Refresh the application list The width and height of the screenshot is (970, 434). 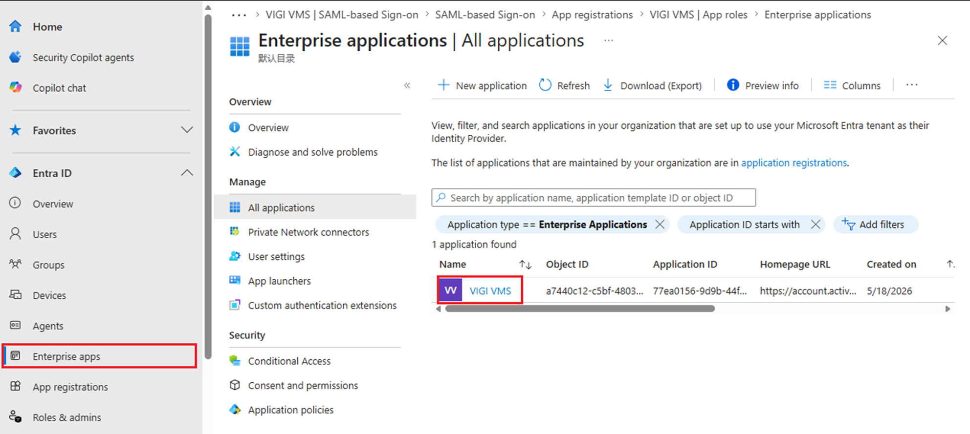[x=565, y=85]
